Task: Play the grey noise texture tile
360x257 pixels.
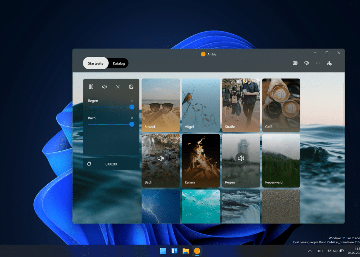Action: coord(281,206)
